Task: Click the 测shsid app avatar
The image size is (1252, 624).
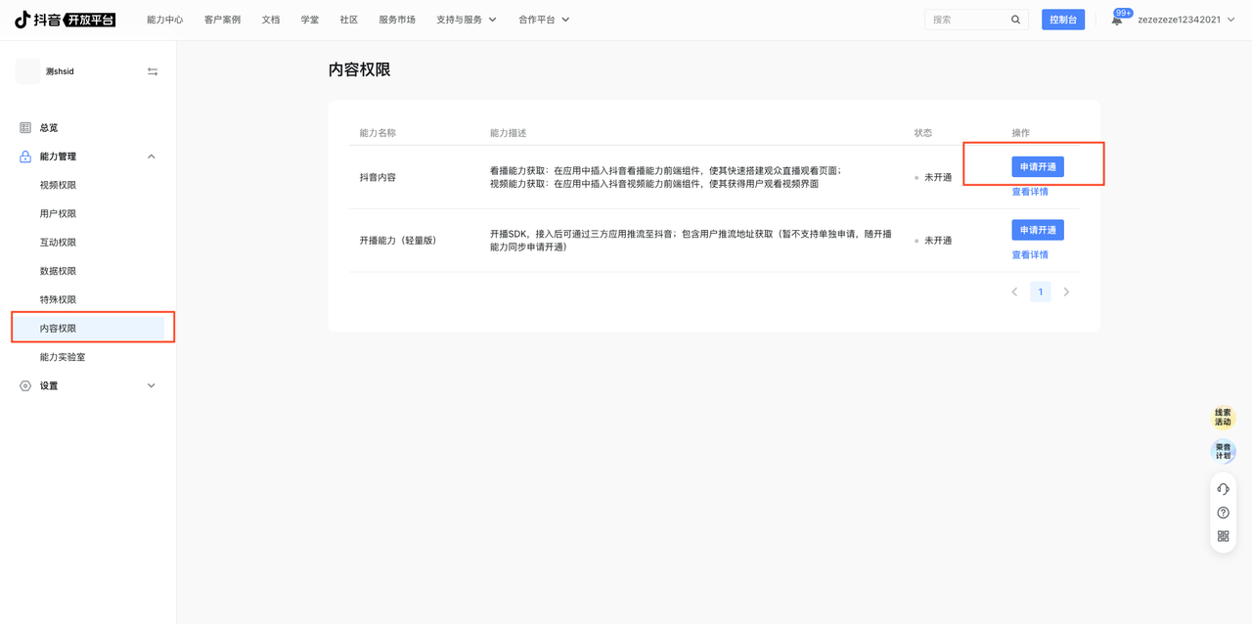Action: click(28, 71)
